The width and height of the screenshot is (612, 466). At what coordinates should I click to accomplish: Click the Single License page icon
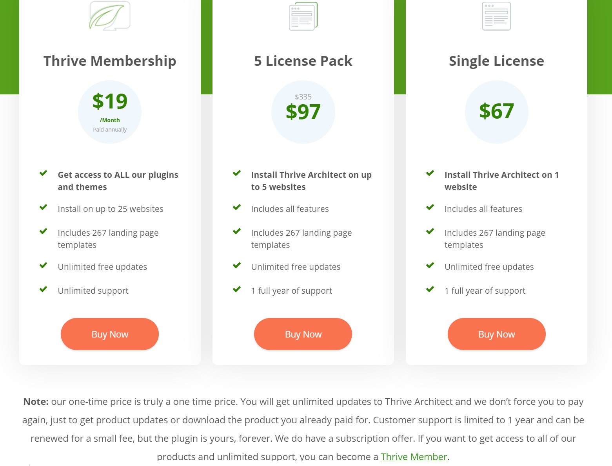pos(496,16)
